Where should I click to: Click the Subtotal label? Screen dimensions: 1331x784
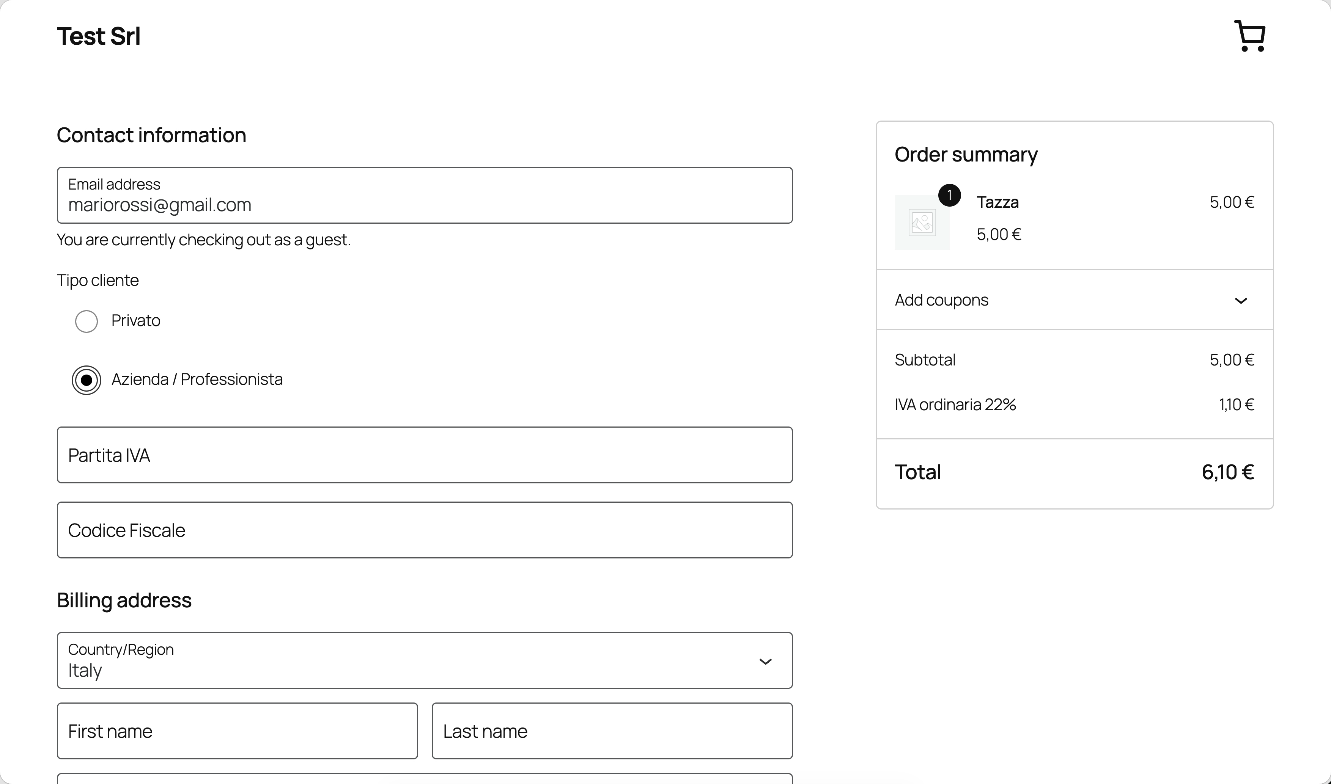point(925,360)
